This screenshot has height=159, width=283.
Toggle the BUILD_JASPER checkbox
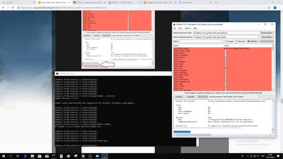[x=226, y=62]
